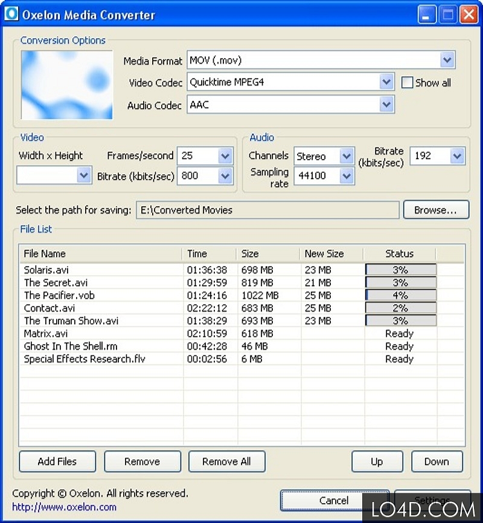
Task: Click the 1022 MB size cell
Action: tap(260, 295)
